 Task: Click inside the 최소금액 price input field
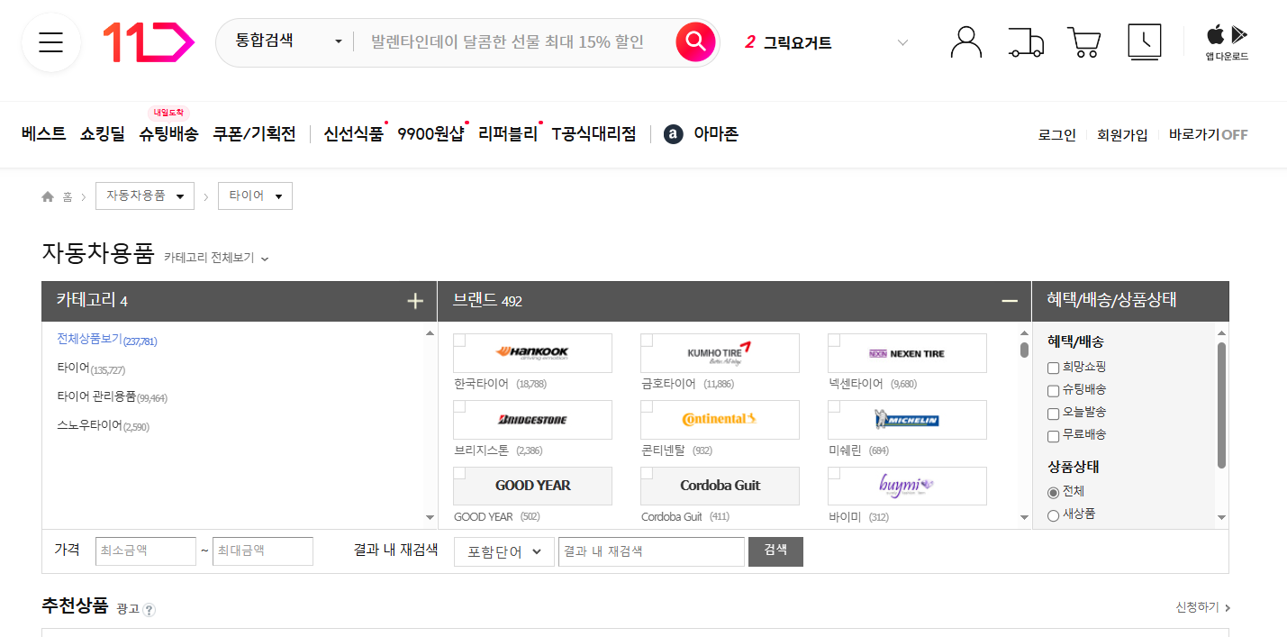click(145, 551)
